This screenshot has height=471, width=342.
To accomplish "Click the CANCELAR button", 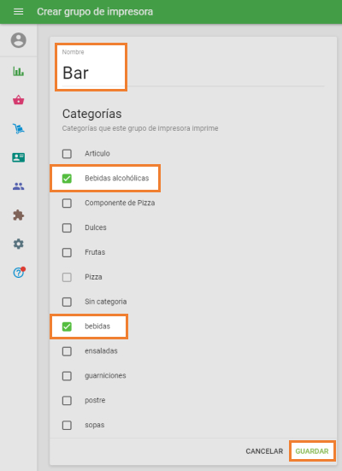I will point(264,451).
